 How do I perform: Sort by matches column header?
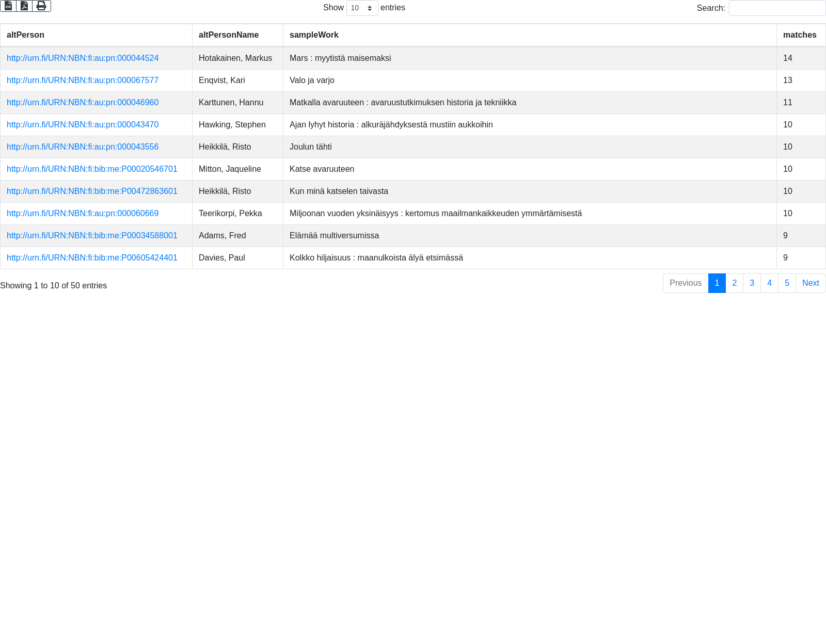pos(799,35)
